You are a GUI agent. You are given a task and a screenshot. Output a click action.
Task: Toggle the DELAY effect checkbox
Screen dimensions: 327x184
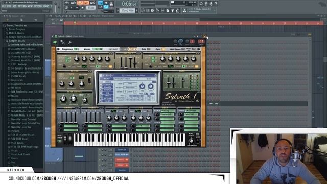[x=101, y=96]
